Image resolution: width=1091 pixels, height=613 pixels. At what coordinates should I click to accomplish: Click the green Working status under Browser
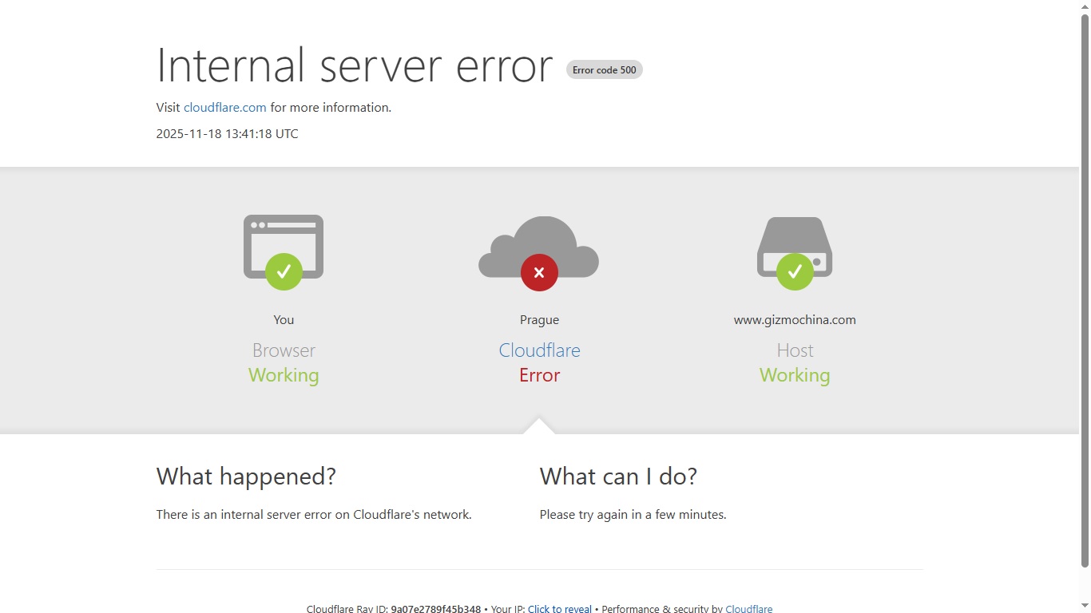284,375
